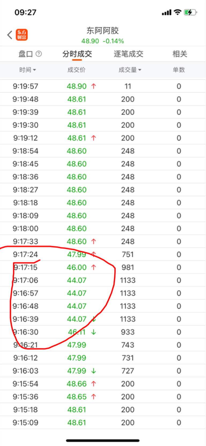Viewport: 206px width, 446px height.
Task: Tap the help question mark beside 盘口
Action: [39, 54]
